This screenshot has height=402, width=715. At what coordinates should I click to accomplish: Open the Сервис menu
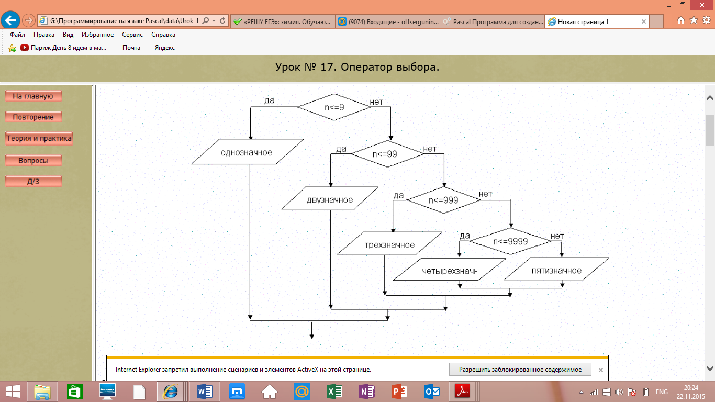[132, 35]
